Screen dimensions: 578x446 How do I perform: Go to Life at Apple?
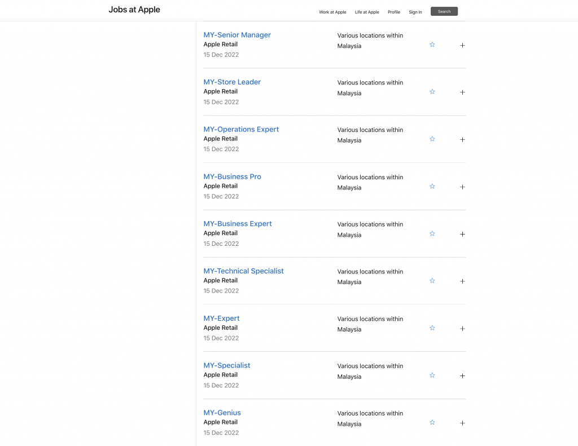[367, 12]
